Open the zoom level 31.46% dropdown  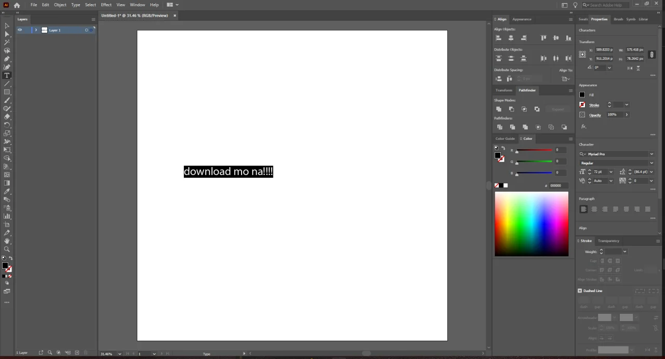[x=119, y=354]
